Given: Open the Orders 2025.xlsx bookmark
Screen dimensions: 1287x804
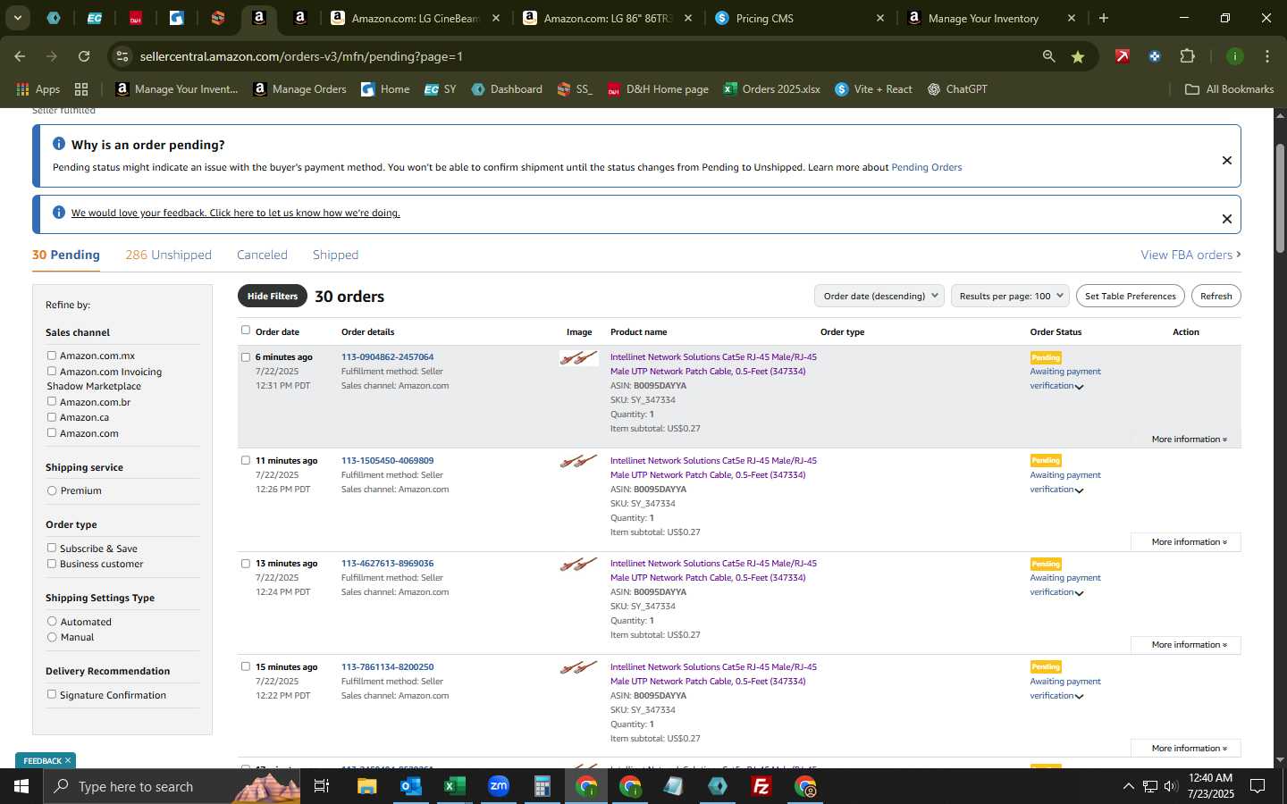Looking at the screenshot, I should pos(771,89).
